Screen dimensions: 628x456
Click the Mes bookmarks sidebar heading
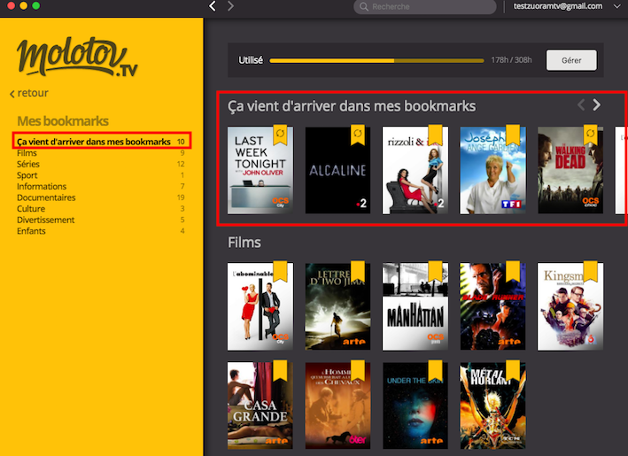coord(63,121)
